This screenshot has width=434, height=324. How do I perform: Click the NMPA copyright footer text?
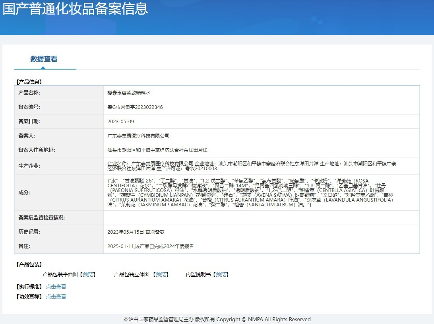click(217, 319)
